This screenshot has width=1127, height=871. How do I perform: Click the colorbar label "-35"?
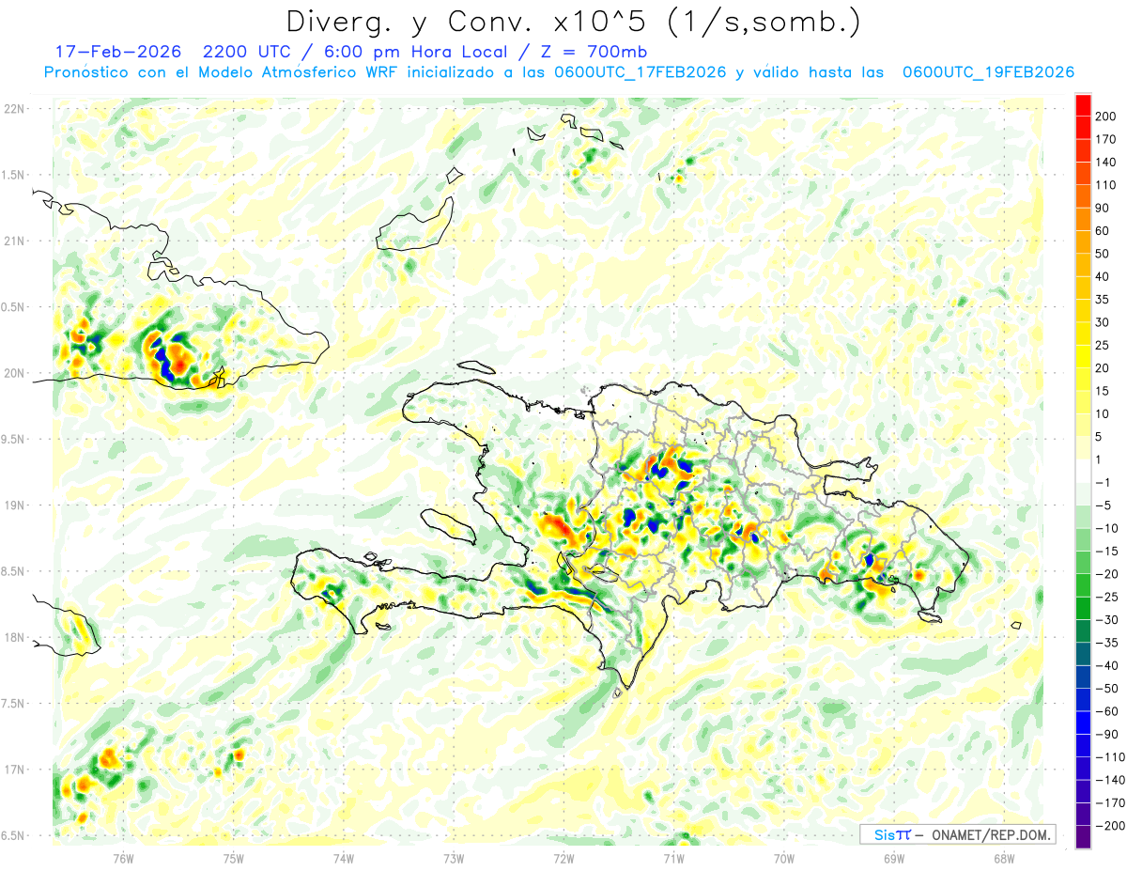(x=1108, y=643)
